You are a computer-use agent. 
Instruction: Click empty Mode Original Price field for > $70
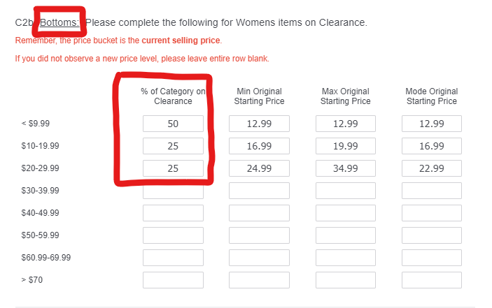pos(432,280)
